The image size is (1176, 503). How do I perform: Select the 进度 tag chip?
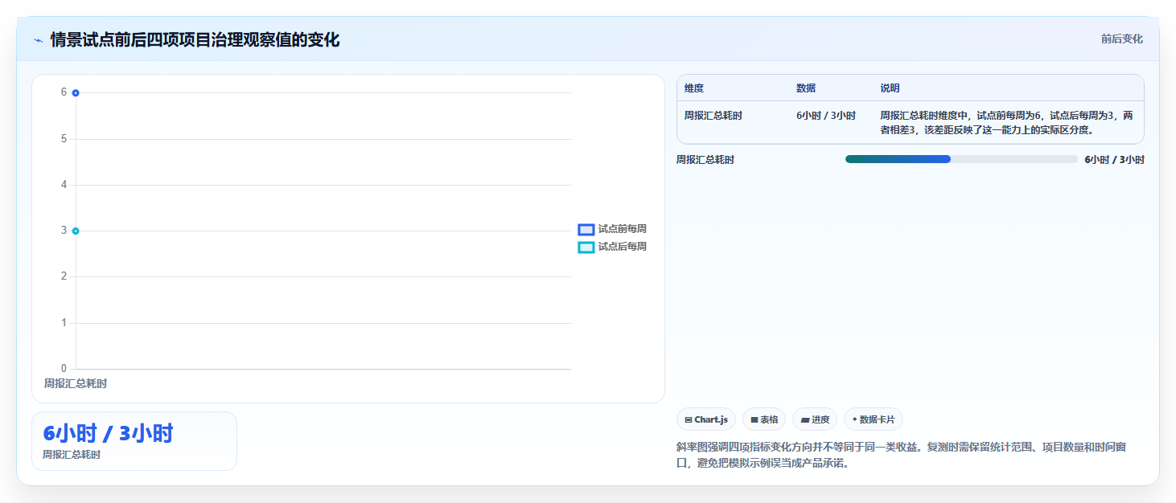coord(815,419)
